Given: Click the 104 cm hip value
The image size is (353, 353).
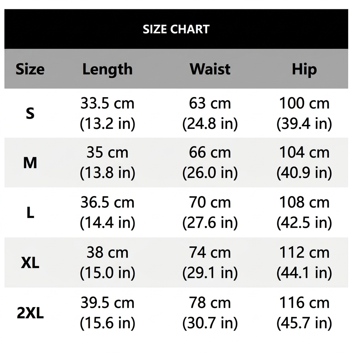Looking at the screenshot, I should pos(304,152).
